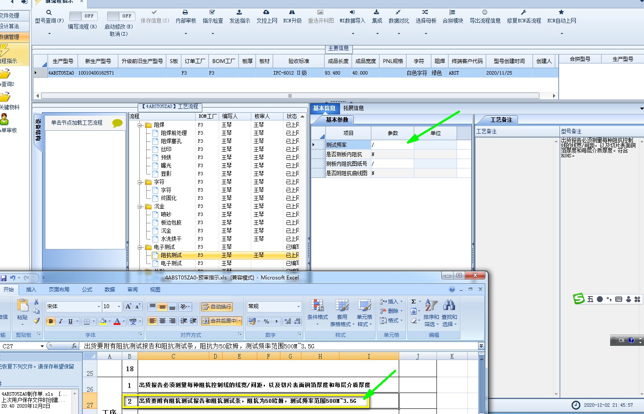The image size is (644, 414).
Task: Collapse the 阻焊 tree folder
Action: pyautogui.click(x=140, y=125)
